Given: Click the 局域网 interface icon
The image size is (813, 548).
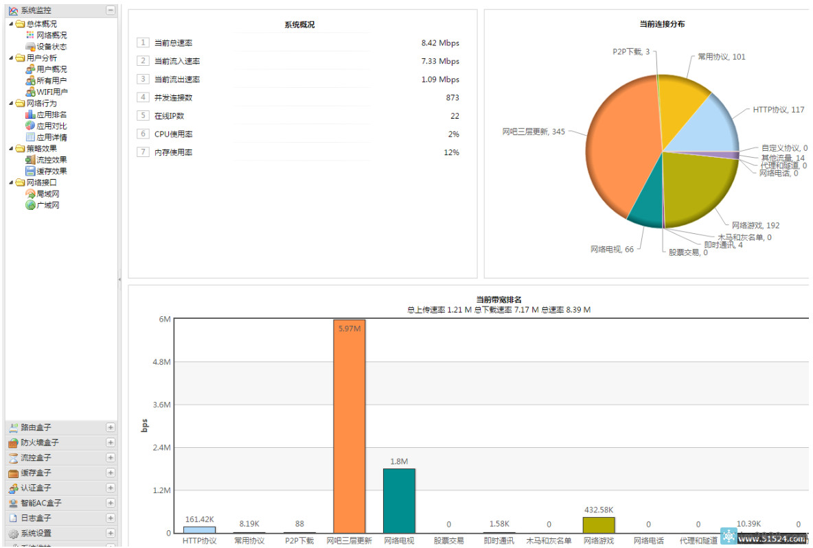Looking at the screenshot, I should (x=30, y=194).
